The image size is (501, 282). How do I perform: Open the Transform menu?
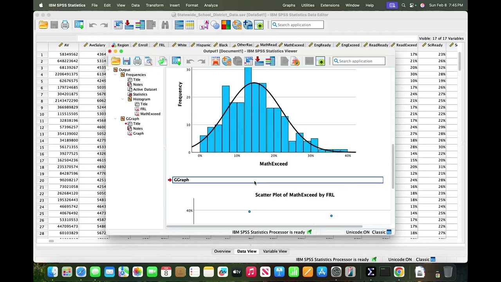pyautogui.click(x=155, y=5)
